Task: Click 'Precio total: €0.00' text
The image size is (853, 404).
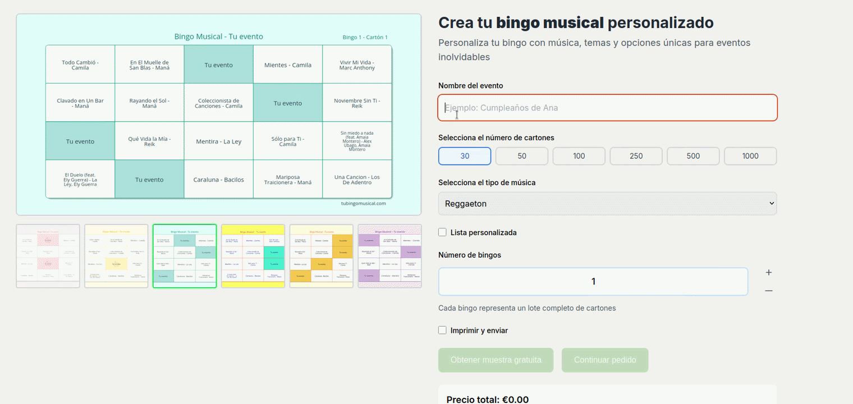Action: [488, 400]
